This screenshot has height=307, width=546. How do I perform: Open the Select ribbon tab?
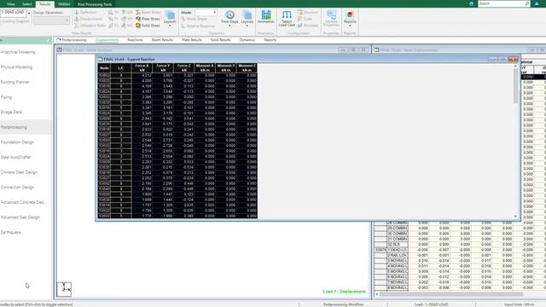point(26,4)
